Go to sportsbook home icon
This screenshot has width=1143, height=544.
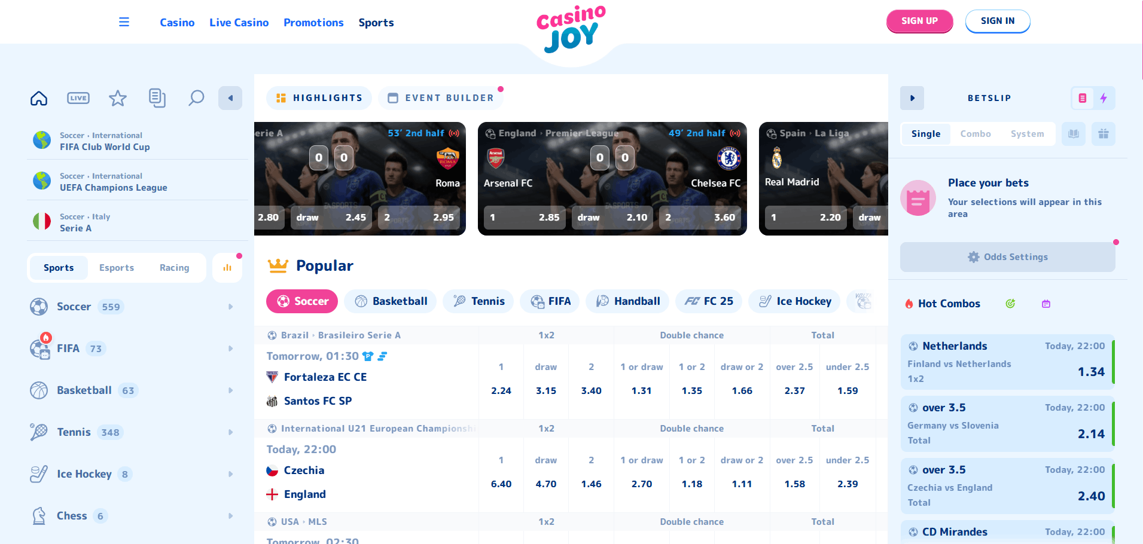39,98
